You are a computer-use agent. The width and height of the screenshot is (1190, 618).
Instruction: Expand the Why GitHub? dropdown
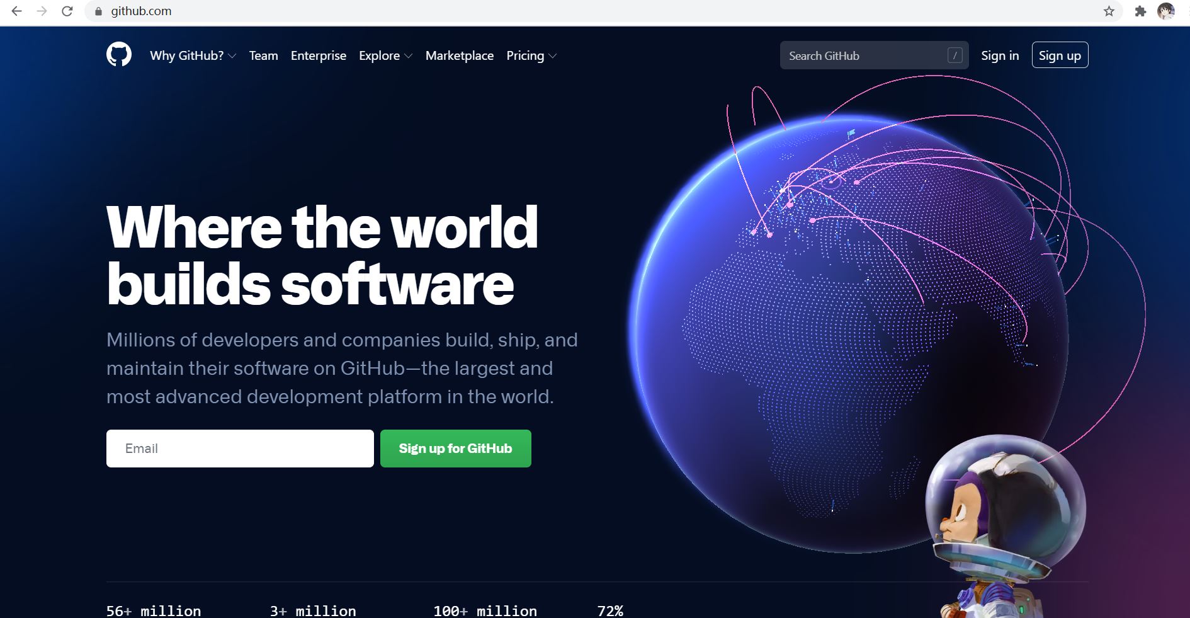click(x=193, y=55)
